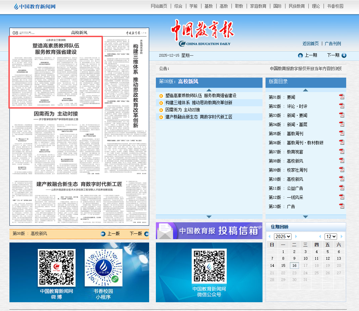Select 家庭教育 in the top navigation bar
The width and height of the screenshot is (359, 311).
258,6
